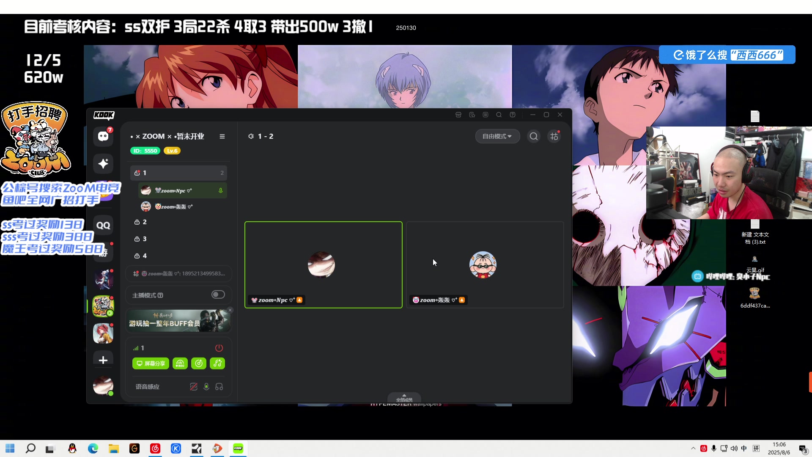Open 云昊.gif desktop file
812x457 pixels.
point(755,264)
